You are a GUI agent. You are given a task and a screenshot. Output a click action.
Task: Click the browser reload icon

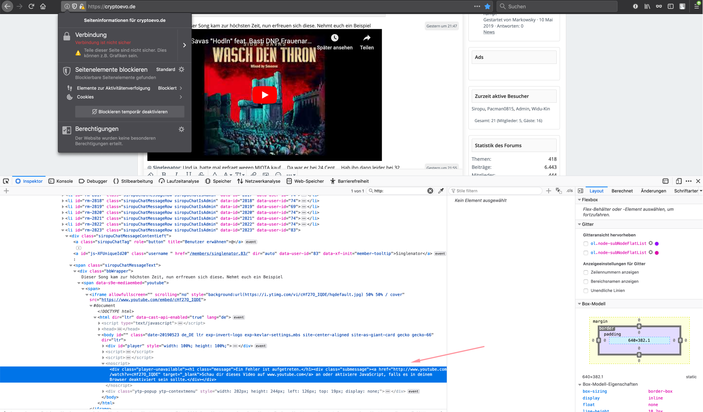(31, 6)
